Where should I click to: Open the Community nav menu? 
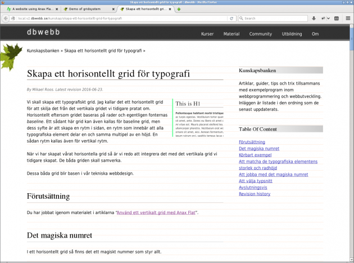click(261, 34)
